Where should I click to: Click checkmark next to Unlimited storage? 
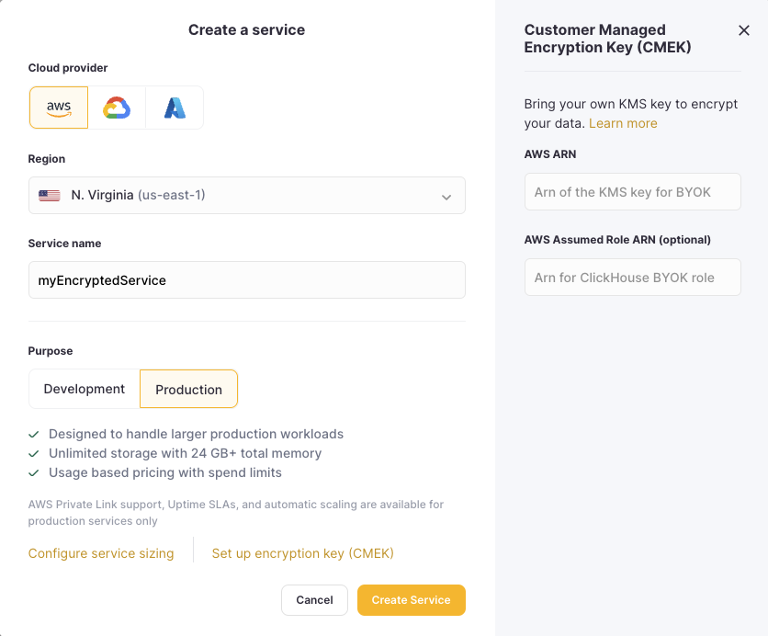[x=34, y=453]
